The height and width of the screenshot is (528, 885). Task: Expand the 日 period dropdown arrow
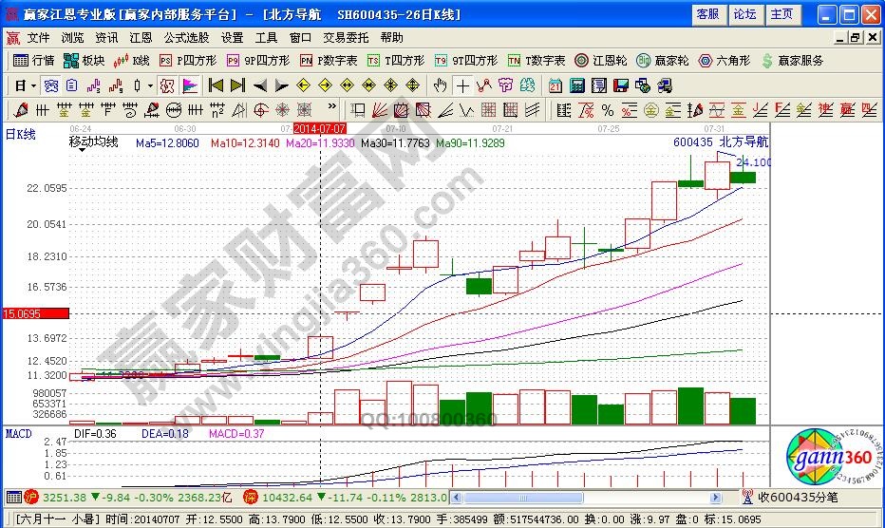click(33, 85)
